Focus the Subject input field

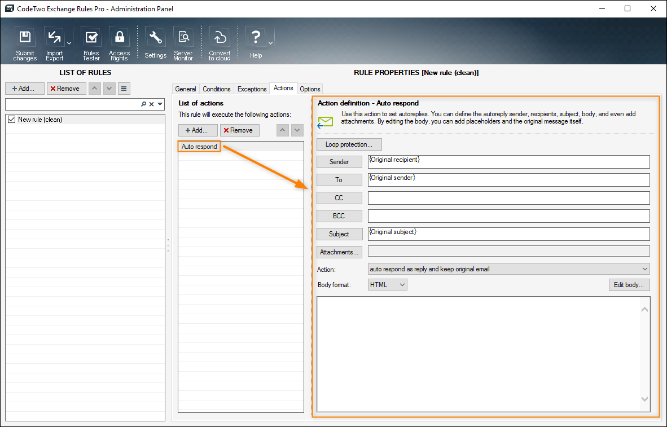tap(509, 234)
